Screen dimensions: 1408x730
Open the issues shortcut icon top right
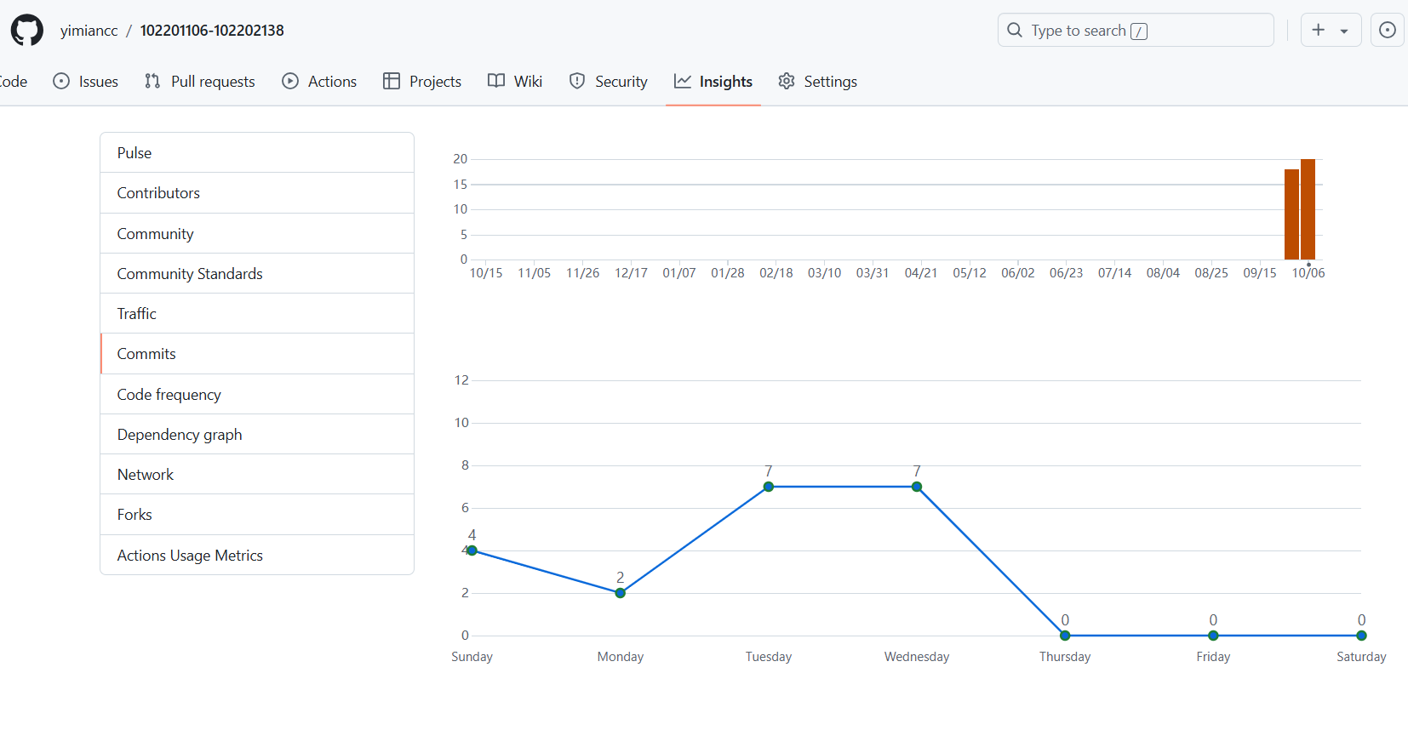point(1387,31)
